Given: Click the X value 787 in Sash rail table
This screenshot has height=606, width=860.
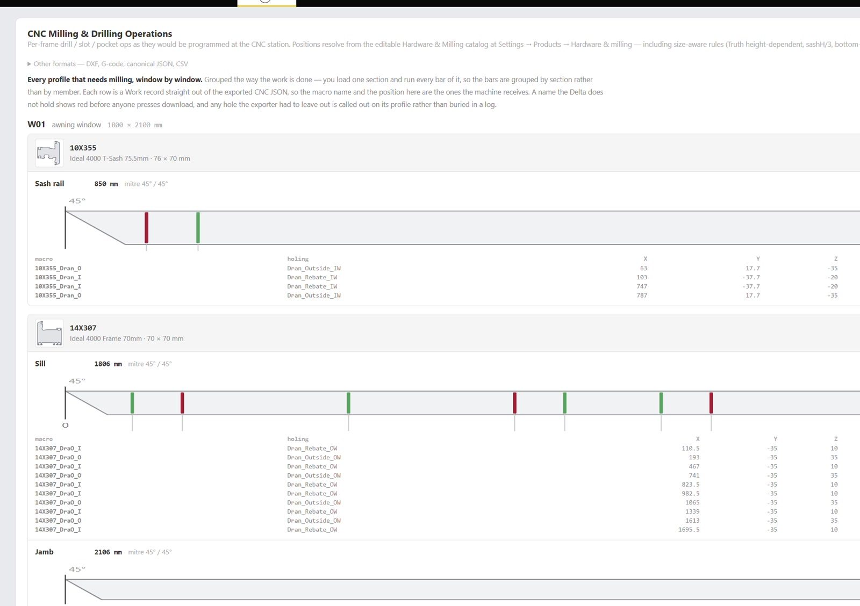Looking at the screenshot, I should (x=642, y=295).
